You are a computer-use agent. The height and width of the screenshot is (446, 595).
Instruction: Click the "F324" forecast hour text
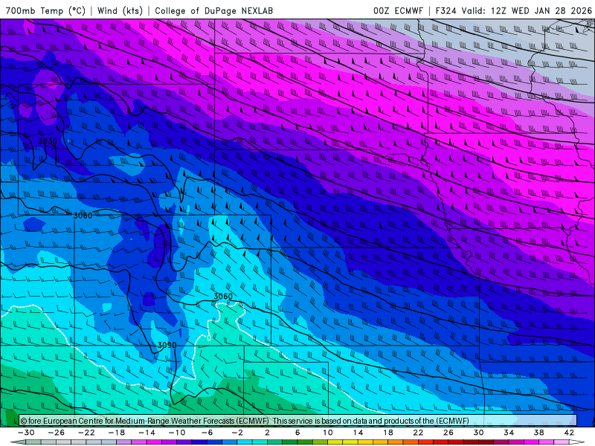click(446, 10)
